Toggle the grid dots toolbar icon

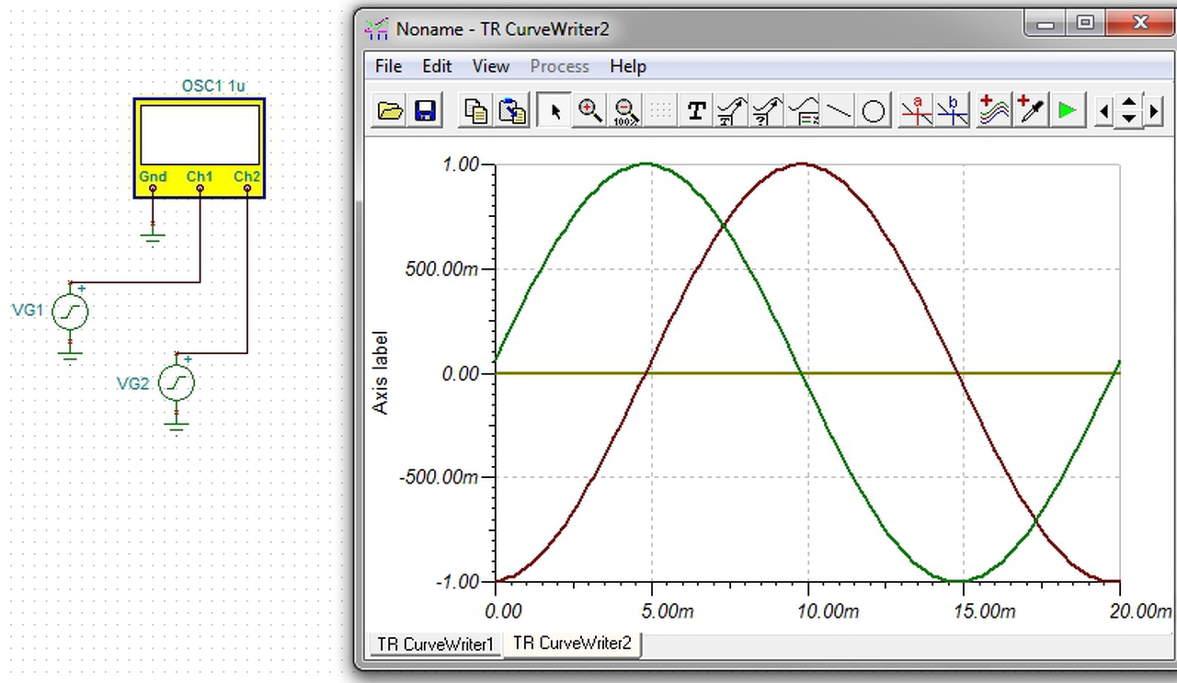[660, 111]
